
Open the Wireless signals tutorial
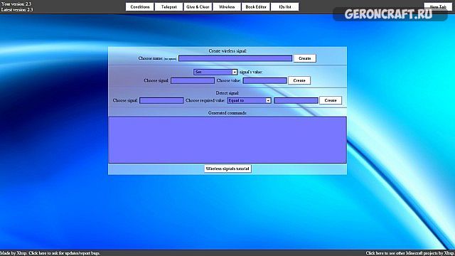coord(227,169)
